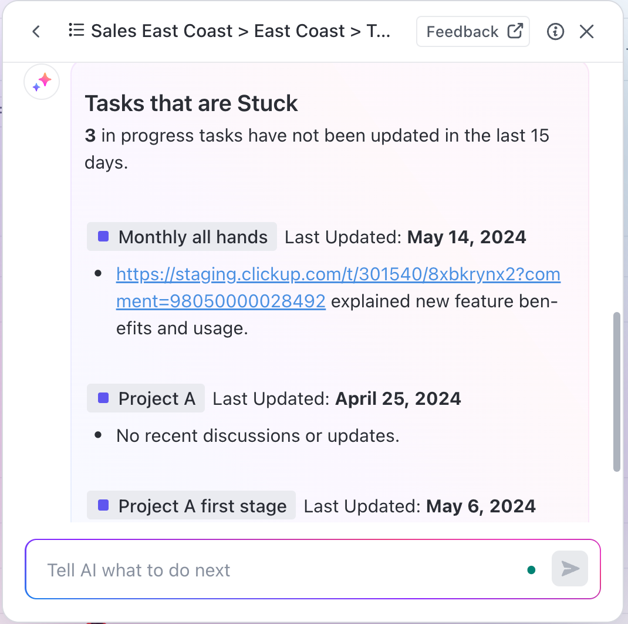
Task: Open the Monthly all hands task chip
Action: 182,237
